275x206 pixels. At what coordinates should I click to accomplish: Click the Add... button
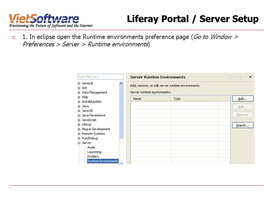tap(243, 99)
